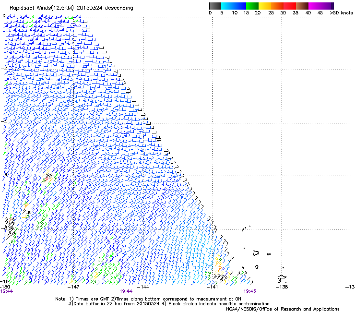355x312 pixels.
Task: Click the magenta 40-45 knots color swatch
Action: (315, 6)
